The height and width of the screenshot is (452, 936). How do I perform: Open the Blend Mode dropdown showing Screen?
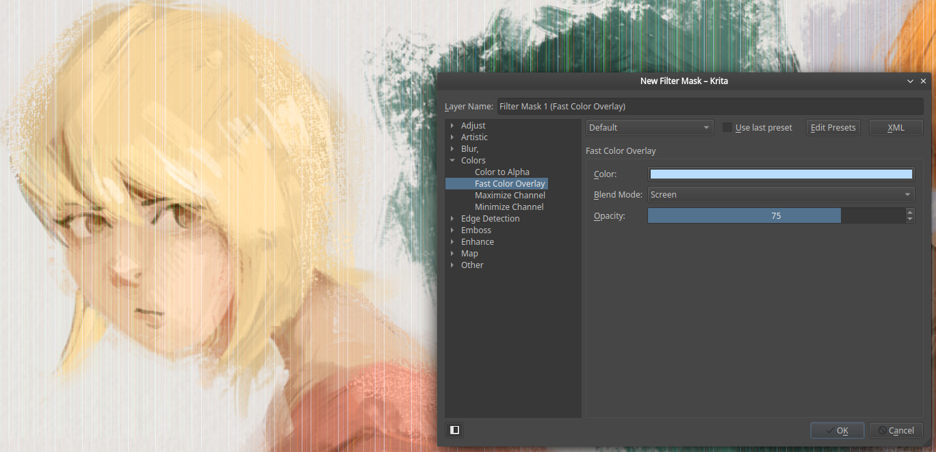coord(781,194)
